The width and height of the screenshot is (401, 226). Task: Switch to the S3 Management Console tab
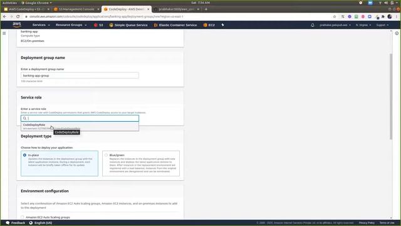coord(76,9)
